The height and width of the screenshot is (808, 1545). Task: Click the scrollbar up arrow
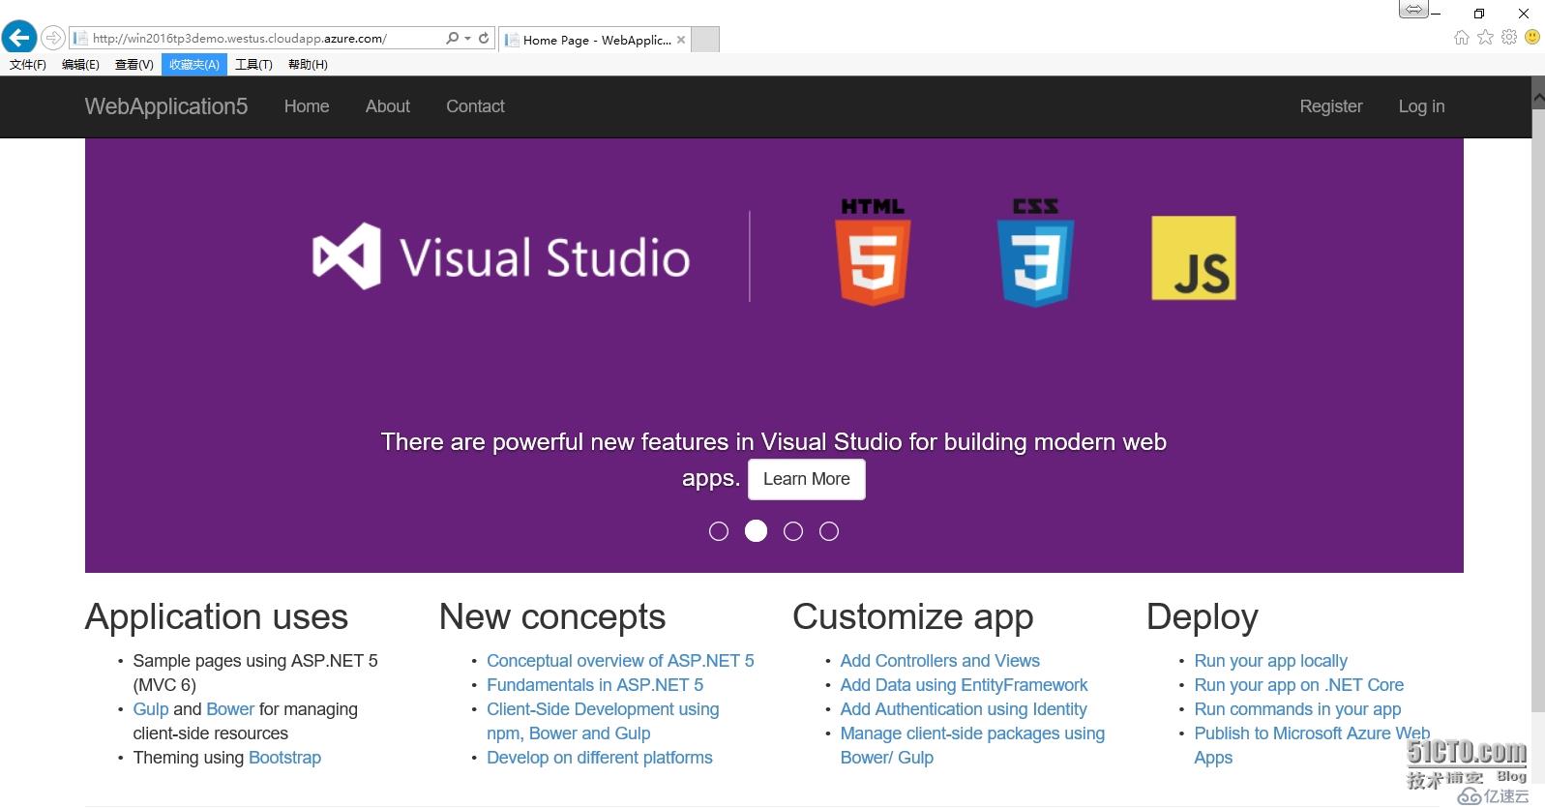point(1538,98)
